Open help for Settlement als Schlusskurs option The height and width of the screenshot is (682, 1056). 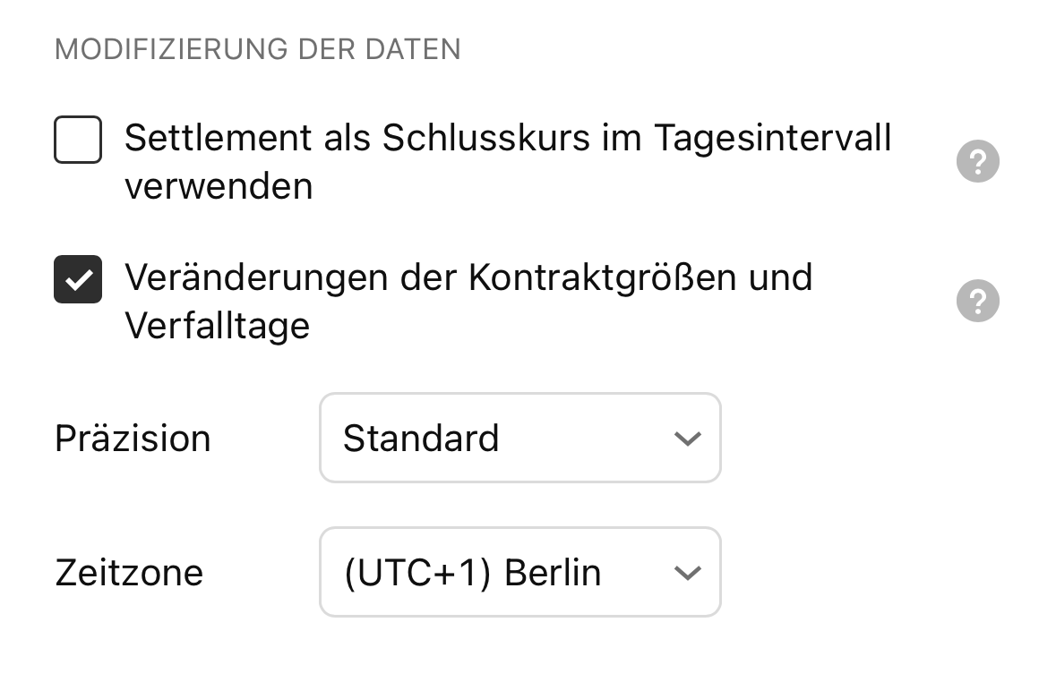coord(977,162)
